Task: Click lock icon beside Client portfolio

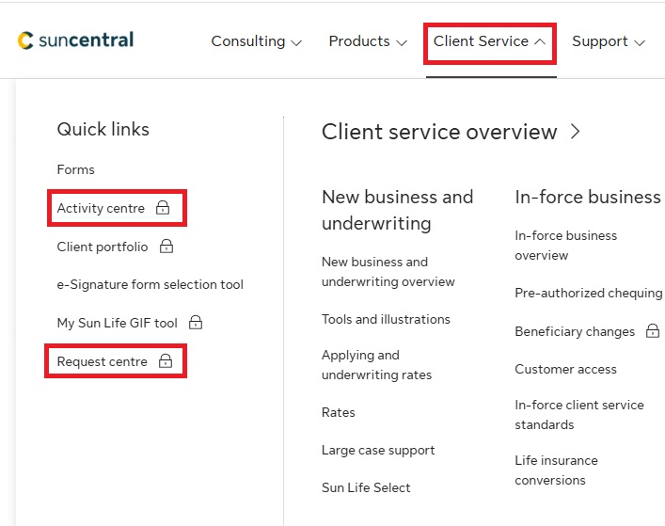Action: 166,247
